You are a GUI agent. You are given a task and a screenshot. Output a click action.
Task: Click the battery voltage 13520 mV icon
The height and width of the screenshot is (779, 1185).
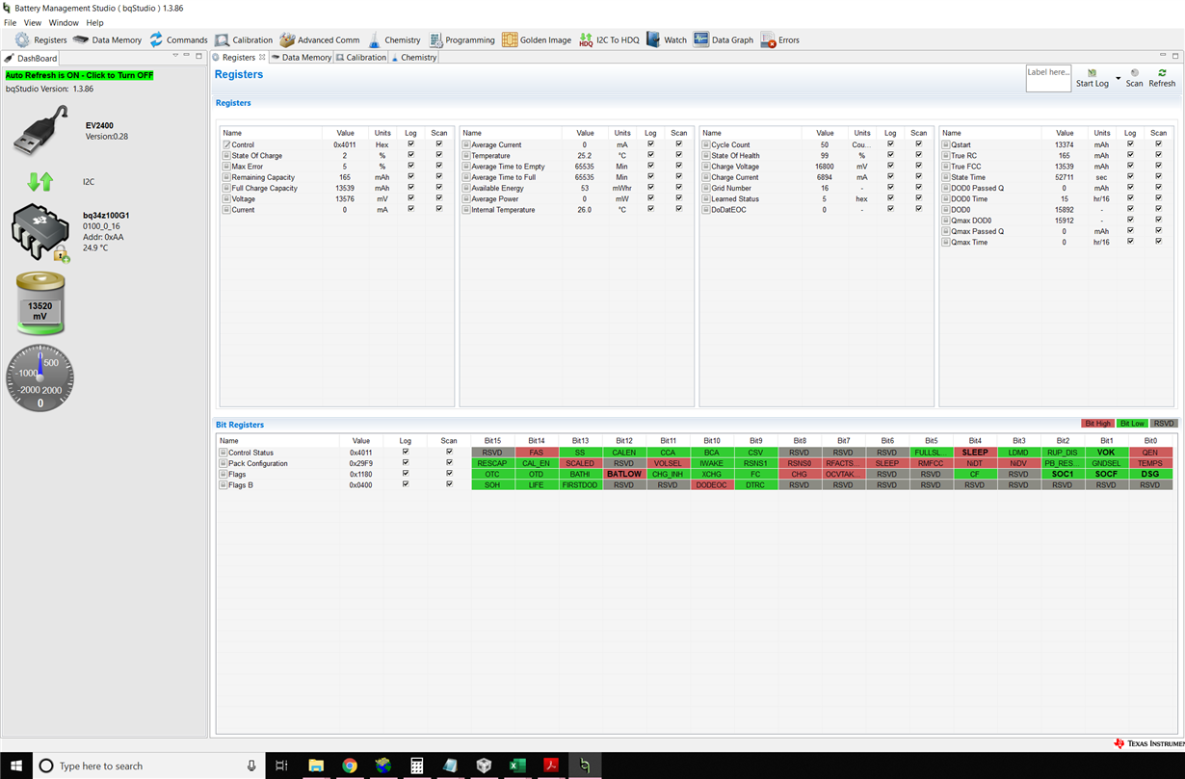39,303
